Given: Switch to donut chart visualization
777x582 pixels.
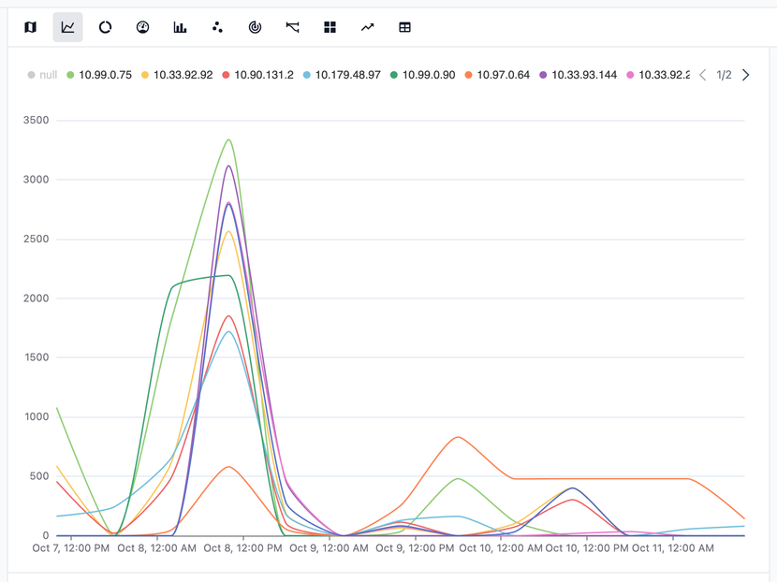Looking at the screenshot, I should pos(105,27).
